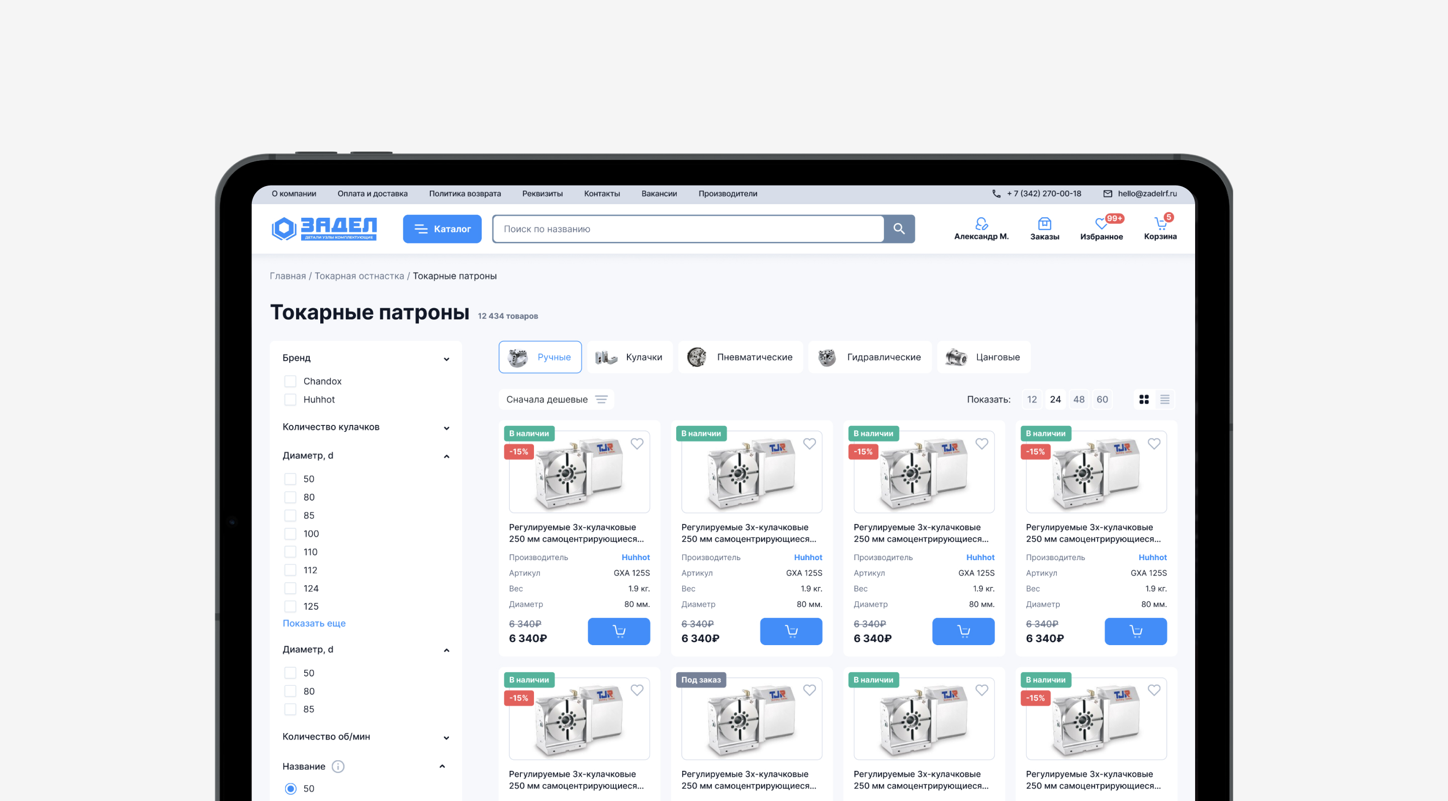Open Оплата и доставка page

point(373,194)
